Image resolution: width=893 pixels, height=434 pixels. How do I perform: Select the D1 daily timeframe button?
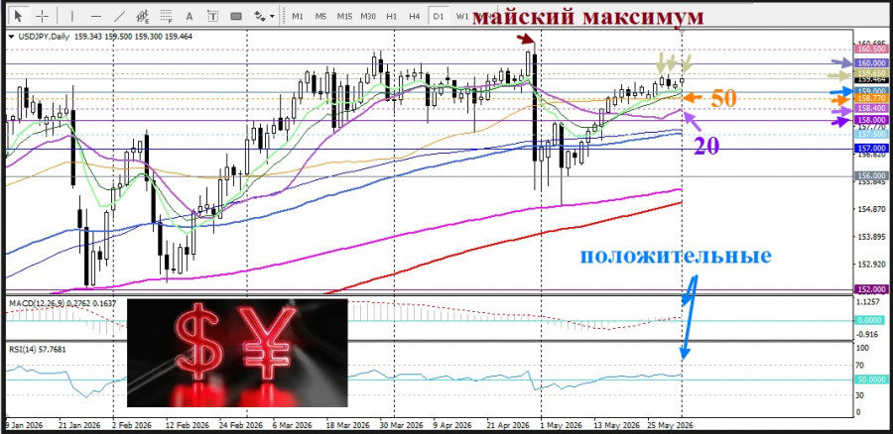[x=438, y=16]
